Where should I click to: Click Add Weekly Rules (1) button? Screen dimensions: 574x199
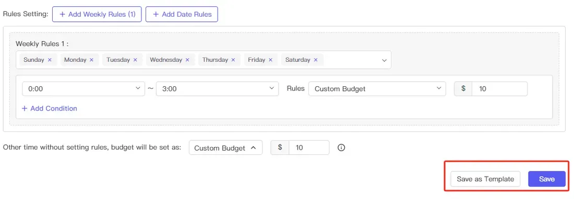click(x=97, y=14)
